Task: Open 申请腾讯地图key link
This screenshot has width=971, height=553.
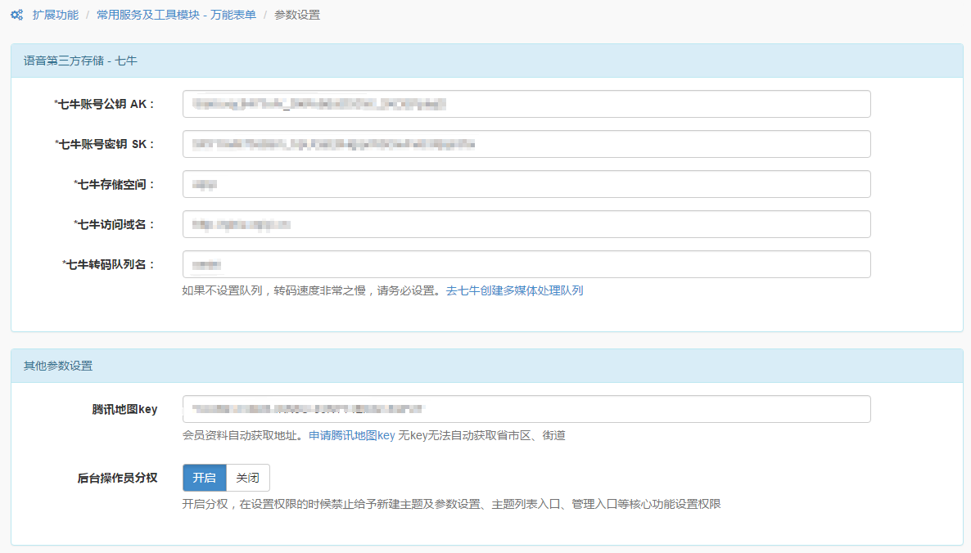Action: (x=352, y=435)
